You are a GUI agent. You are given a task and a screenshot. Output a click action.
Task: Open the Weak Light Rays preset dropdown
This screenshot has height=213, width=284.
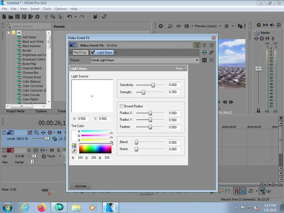click(x=197, y=60)
